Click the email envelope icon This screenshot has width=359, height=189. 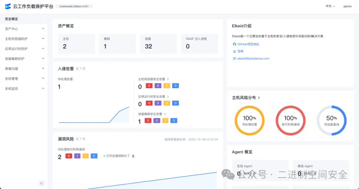tap(234, 59)
